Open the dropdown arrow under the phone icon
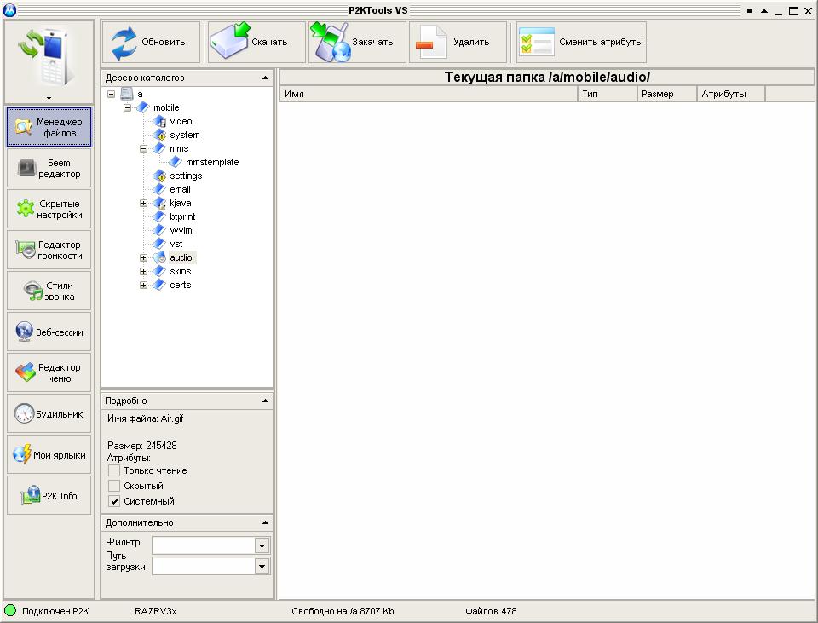The width and height of the screenshot is (818, 623). tap(49, 98)
